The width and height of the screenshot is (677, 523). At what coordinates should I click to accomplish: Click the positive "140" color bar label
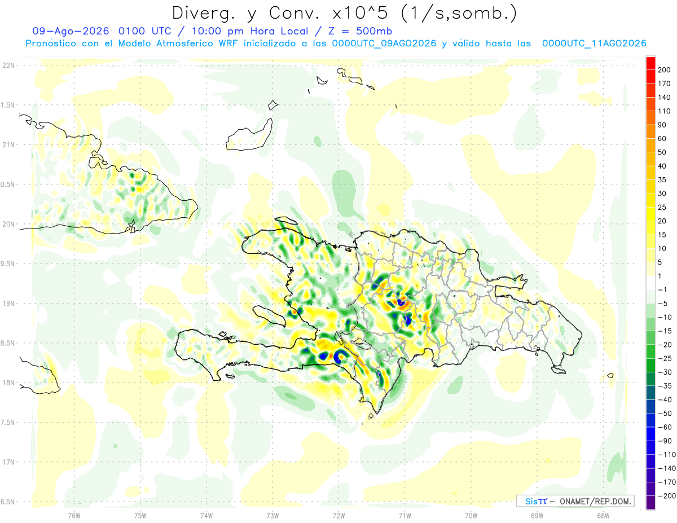[x=664, y=98]
